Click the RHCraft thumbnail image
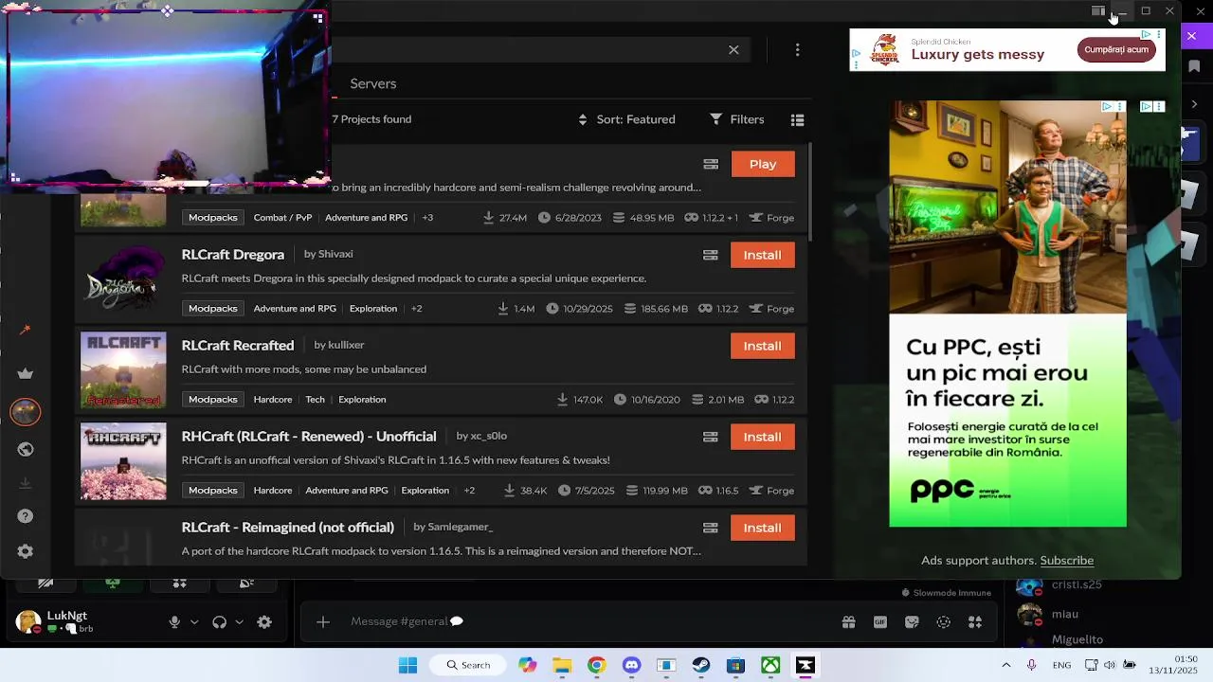 tap(123, 460)
